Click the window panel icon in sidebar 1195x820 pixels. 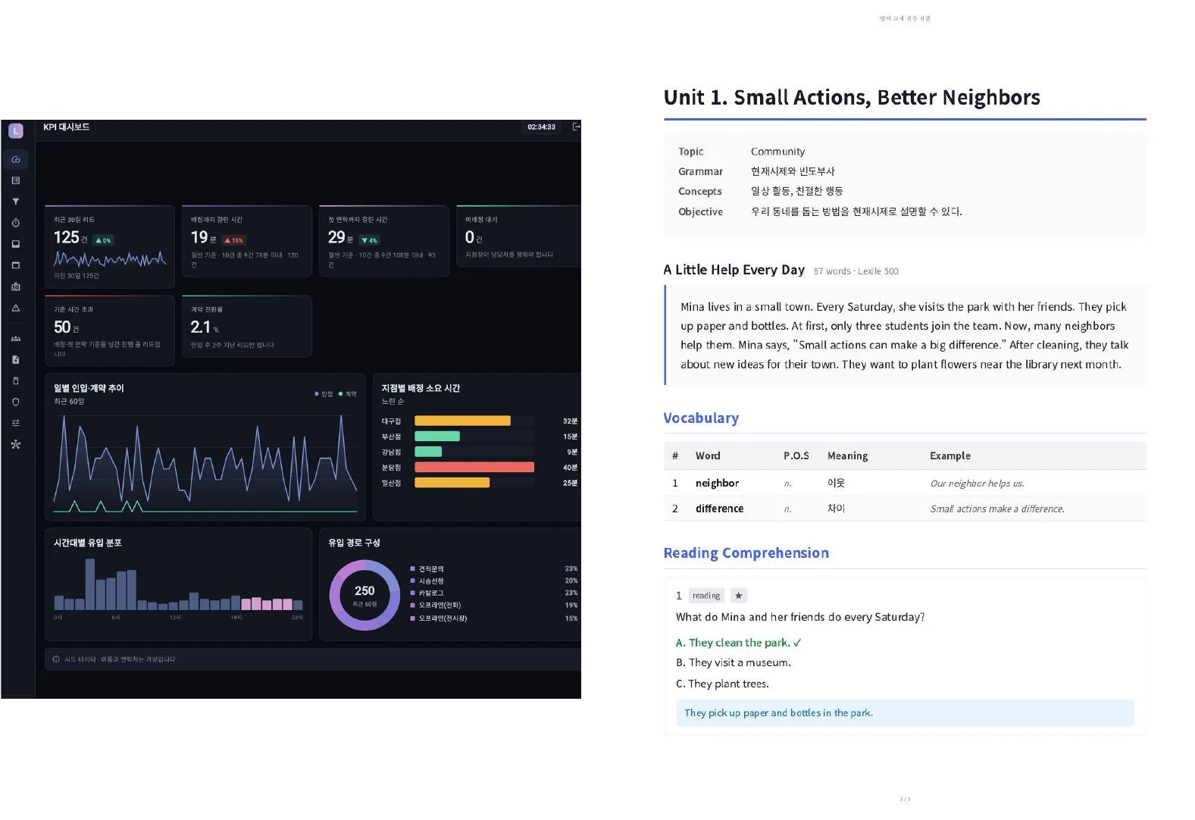pos(16,265)
